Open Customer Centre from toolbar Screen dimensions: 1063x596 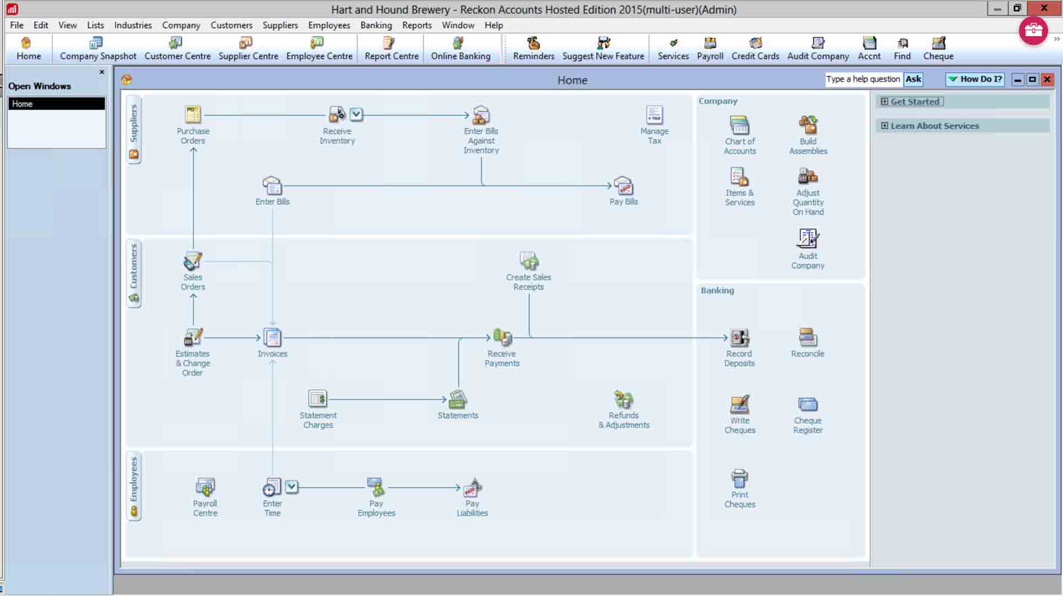pyautogui.click(x=177, y=48)
